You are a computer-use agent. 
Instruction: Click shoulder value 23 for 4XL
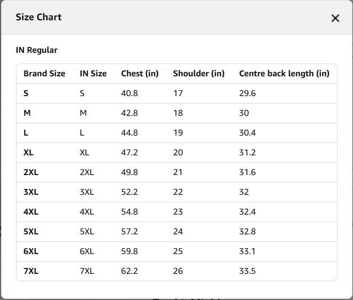(178, 212)
